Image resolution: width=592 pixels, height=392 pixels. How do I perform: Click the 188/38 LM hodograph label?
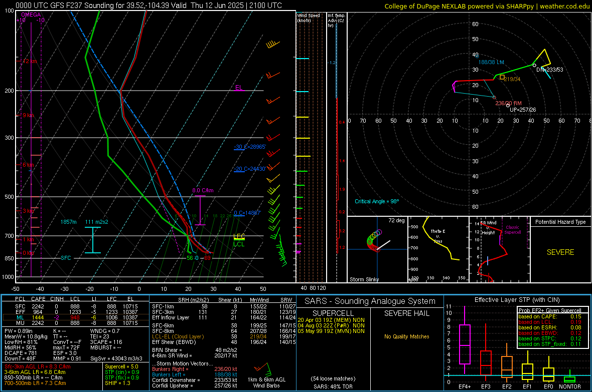click(x=491, y=62)
